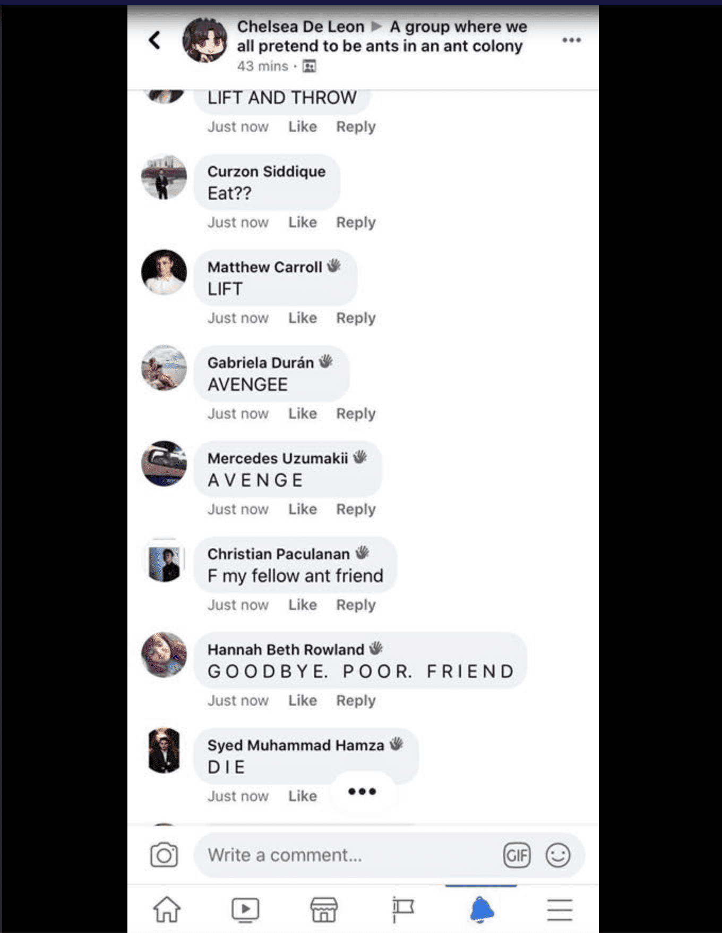
Task: Open Chelsea De Leon's profile picture
Action: [x=205, y=40]
